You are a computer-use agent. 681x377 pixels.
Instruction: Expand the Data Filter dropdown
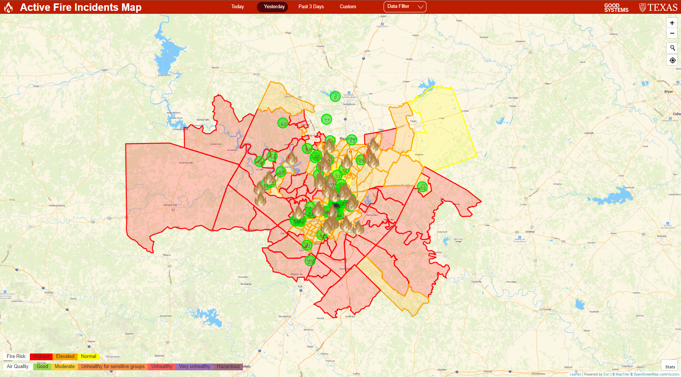(405, 7)
